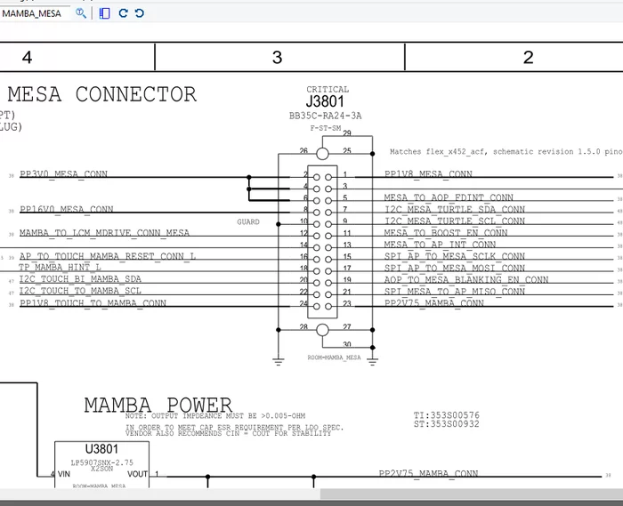Click the BB35C-RA24-3A part number
This screenshot has height=506, width=623.
point(325,116)
